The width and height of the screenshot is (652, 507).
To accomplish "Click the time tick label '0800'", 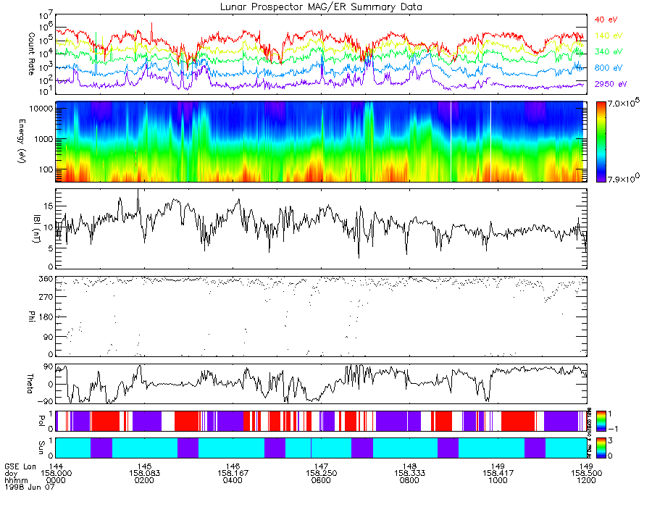I will click(409, 480).
